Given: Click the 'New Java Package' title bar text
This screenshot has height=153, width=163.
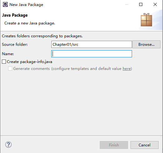Looking at the screenshot, I should click(26, 5).
